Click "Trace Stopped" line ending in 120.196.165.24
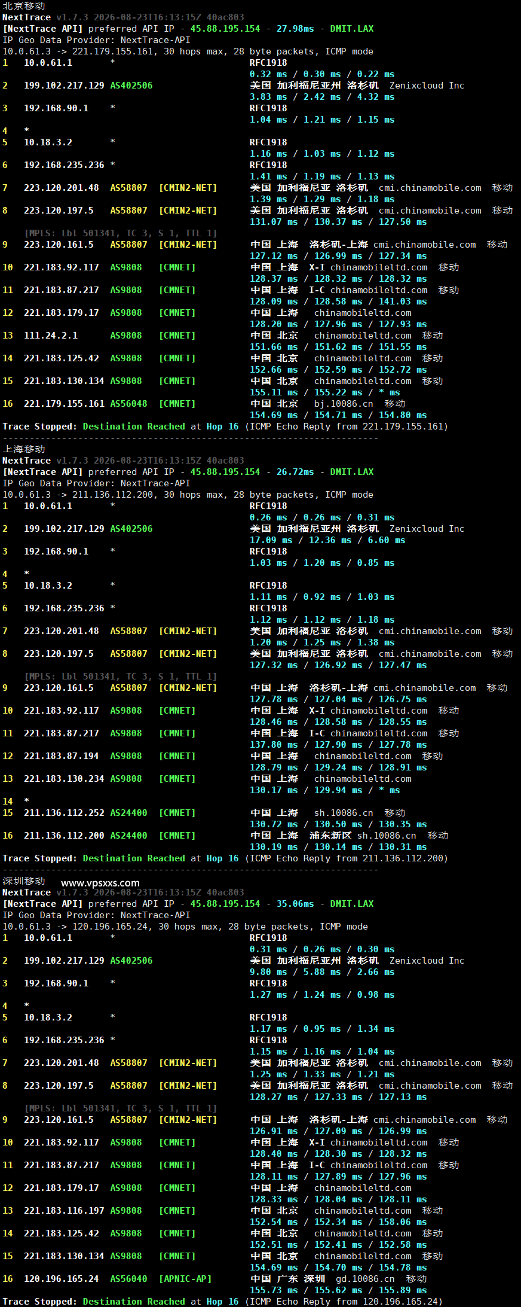Image resolution: width=521 pixels, height=1307 pixels. pos(222,1302)
